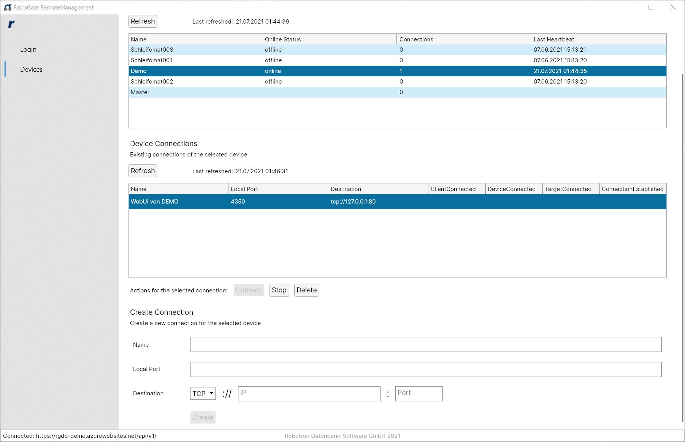
Task: Click the RoboGate app icon in title bar
Action: pos(7,7)
